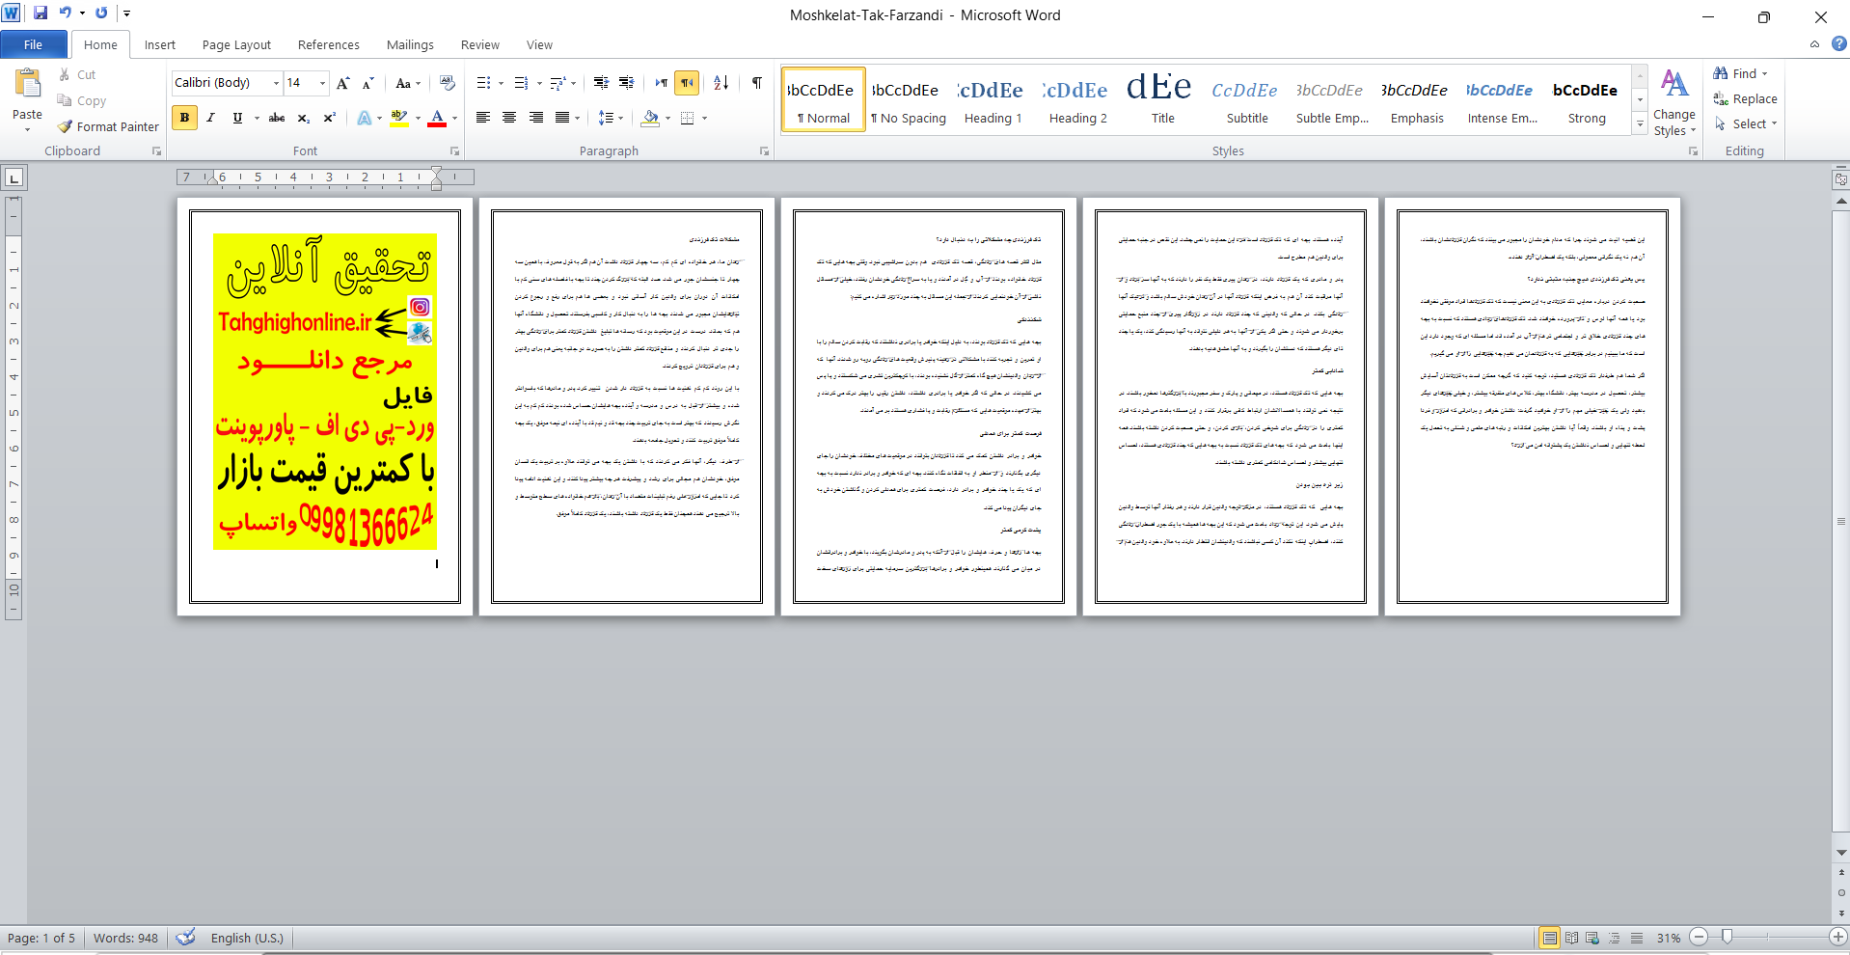Screen dimensions: 1850x955
Task: Click the Sort icon
Action: [x=721, y=83]
